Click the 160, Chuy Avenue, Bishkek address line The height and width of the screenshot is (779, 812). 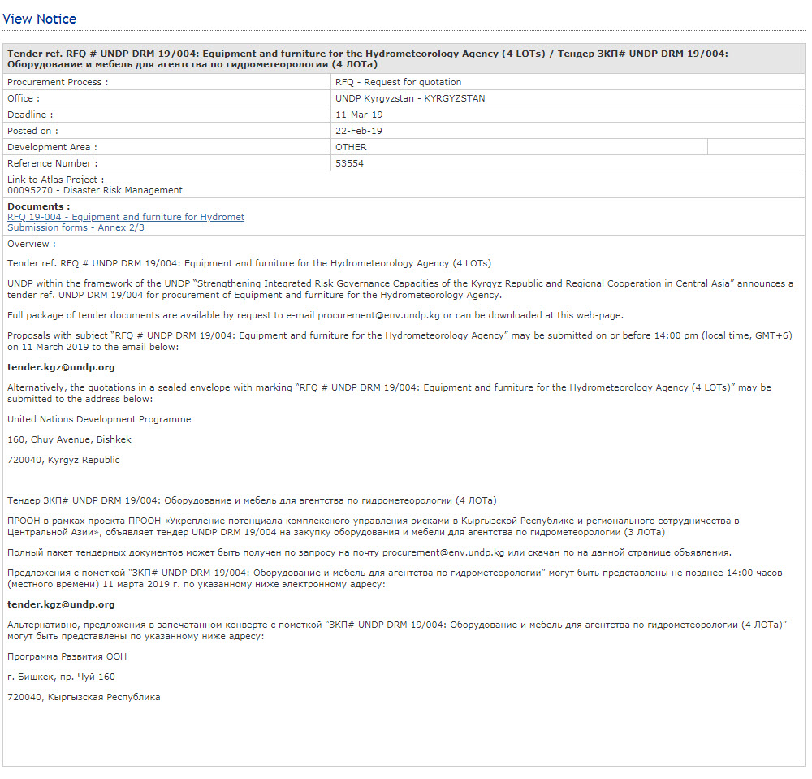point(69,439)
